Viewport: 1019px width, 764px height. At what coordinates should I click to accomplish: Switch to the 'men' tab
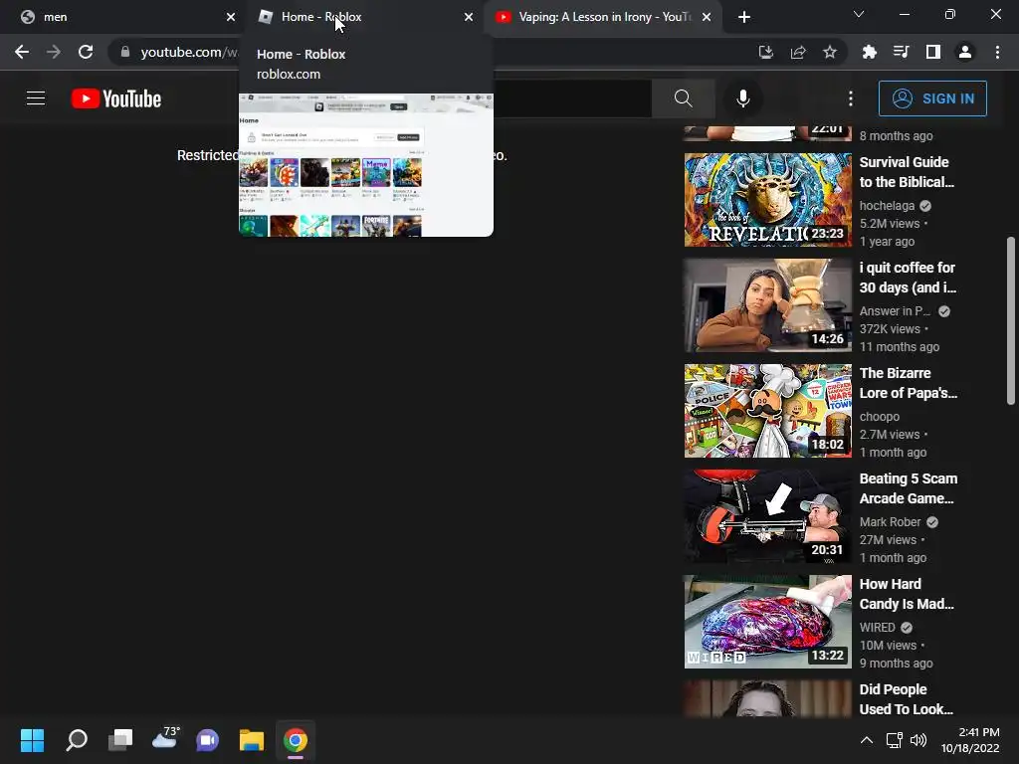point(123,17)
